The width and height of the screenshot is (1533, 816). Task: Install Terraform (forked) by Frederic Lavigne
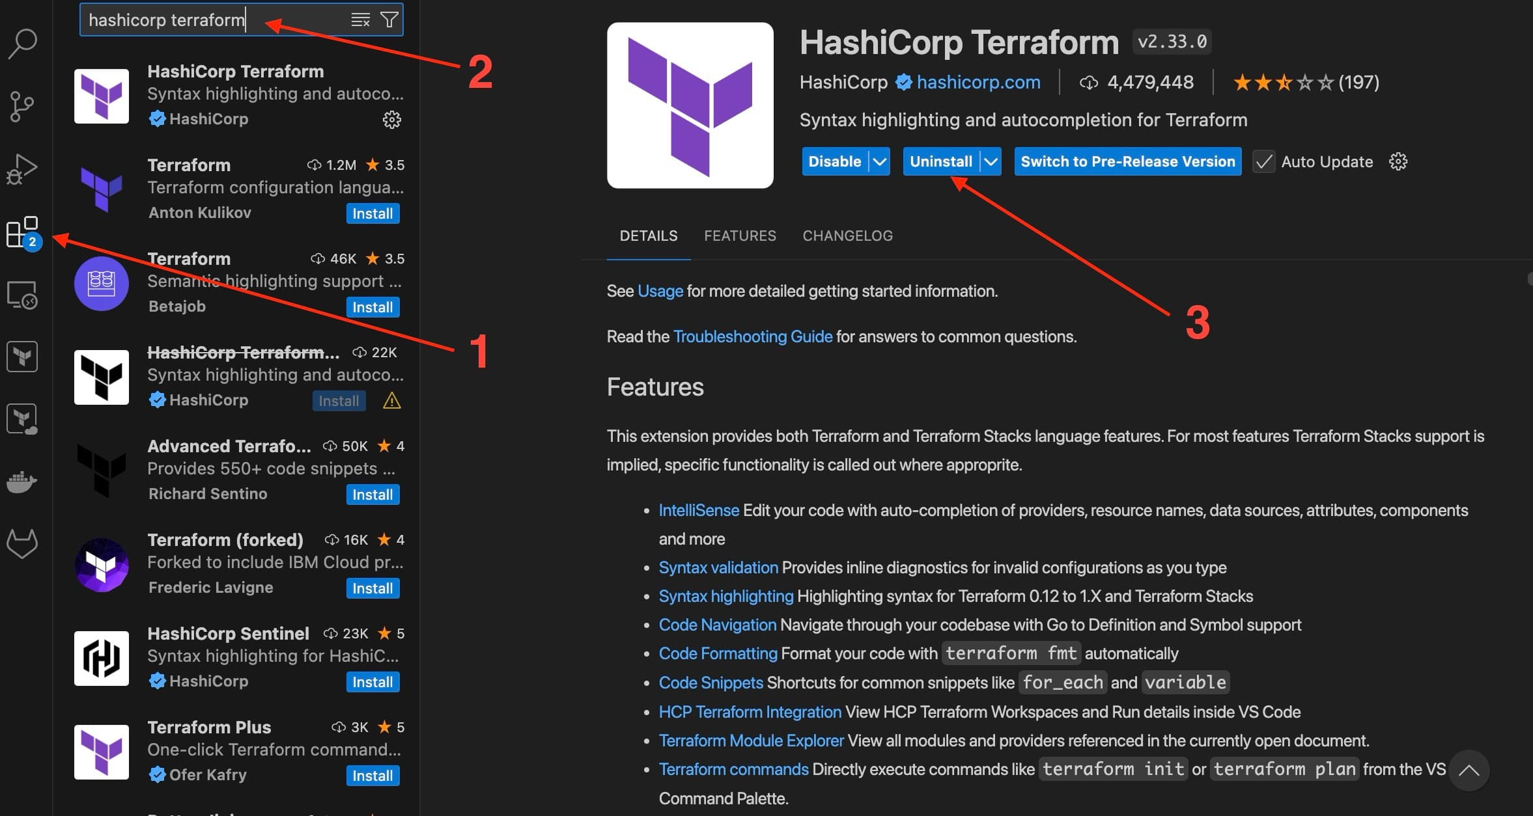click(373, 588)
